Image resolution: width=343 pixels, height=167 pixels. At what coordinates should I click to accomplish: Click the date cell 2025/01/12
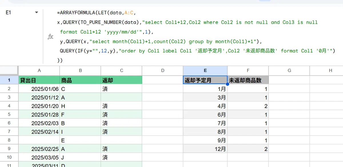click(39, 97)
